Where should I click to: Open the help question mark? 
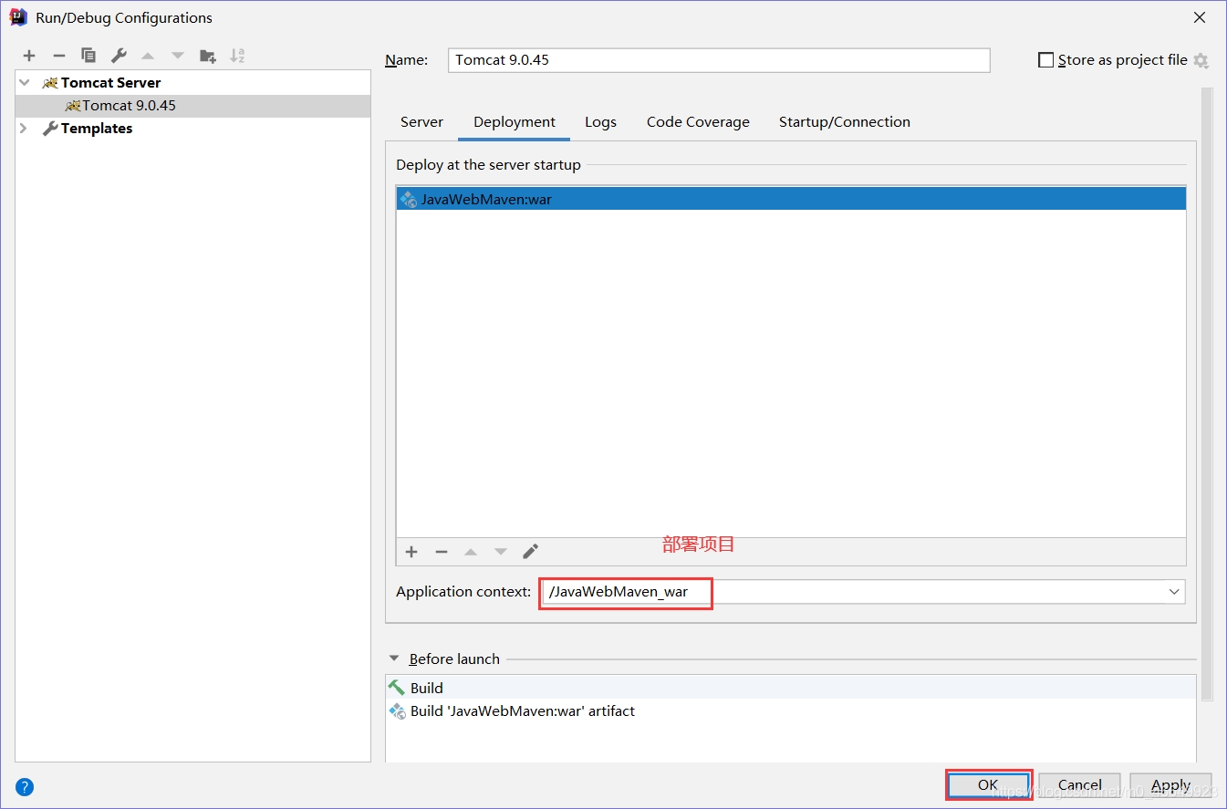click(25, 787)
